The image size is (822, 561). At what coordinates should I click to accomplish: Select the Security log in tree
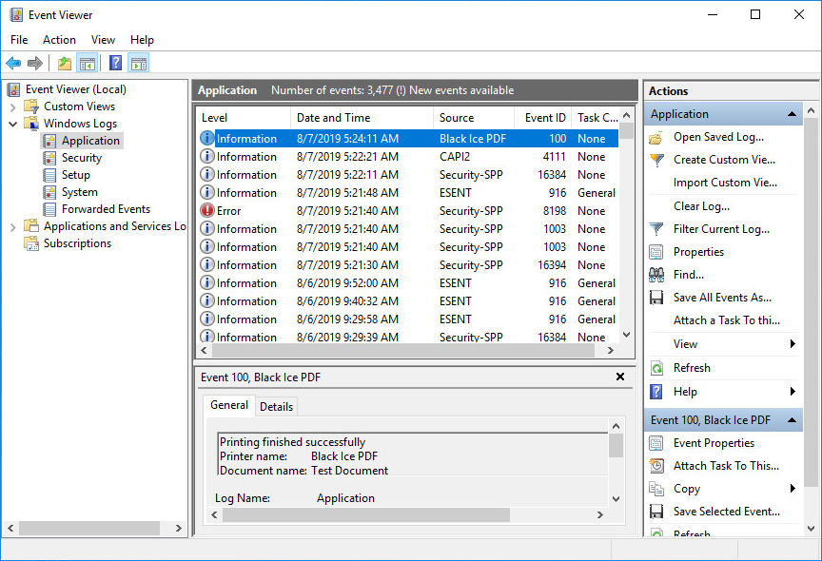tap(82, 158)
